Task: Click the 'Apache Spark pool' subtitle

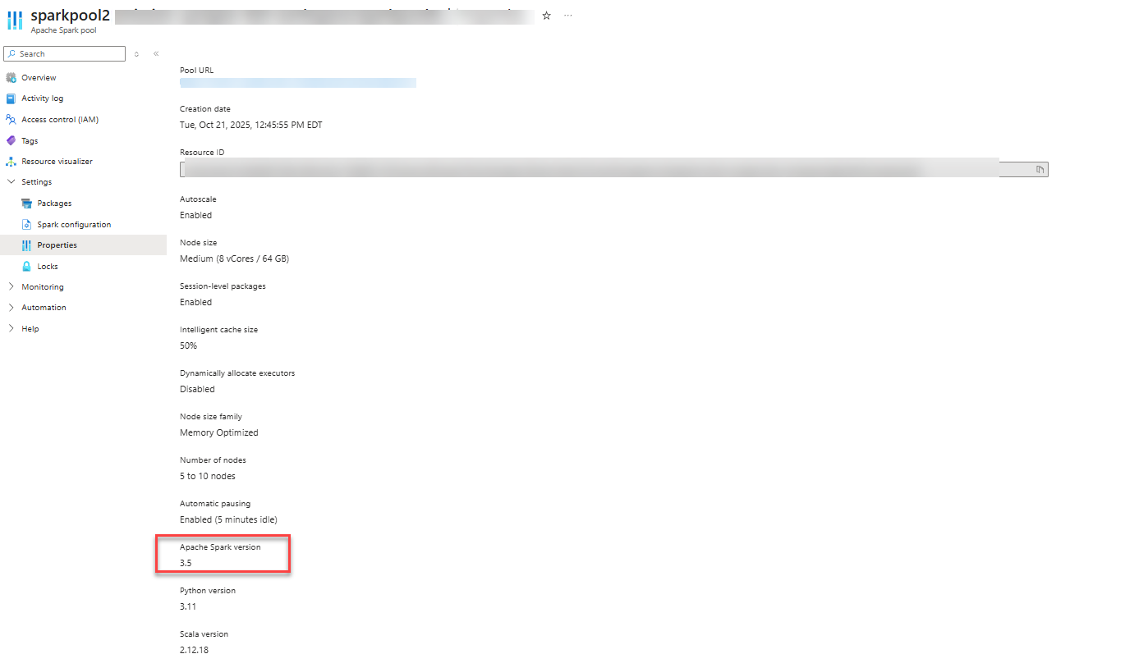Action: pos(63,30)
